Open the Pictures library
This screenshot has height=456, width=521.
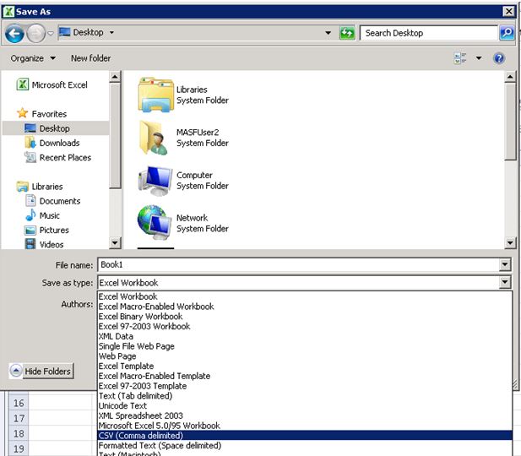(x=46, y=230)
